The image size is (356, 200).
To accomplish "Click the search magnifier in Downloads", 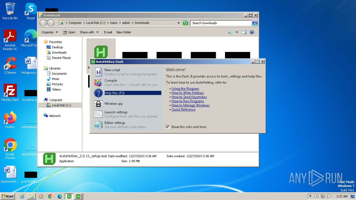I will [254, 23].
